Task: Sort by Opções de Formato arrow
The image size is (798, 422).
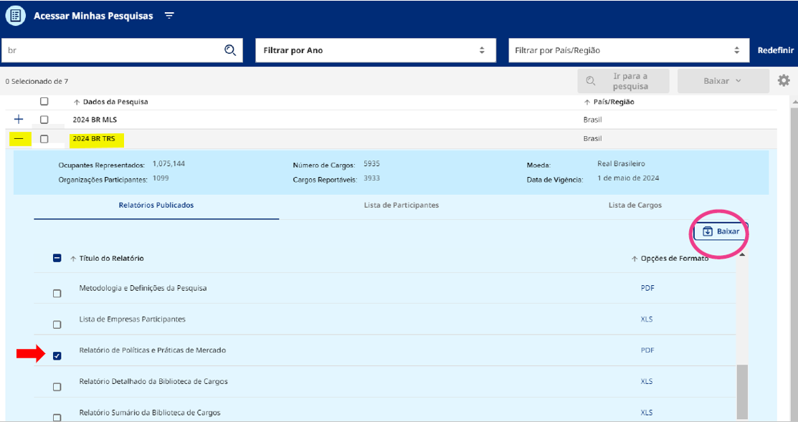Action: pos(635,259)
